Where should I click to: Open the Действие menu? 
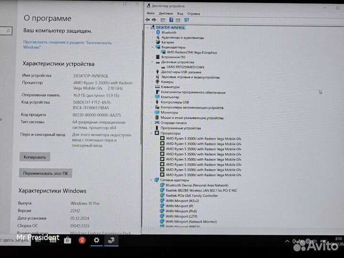[x=166, y=13]
